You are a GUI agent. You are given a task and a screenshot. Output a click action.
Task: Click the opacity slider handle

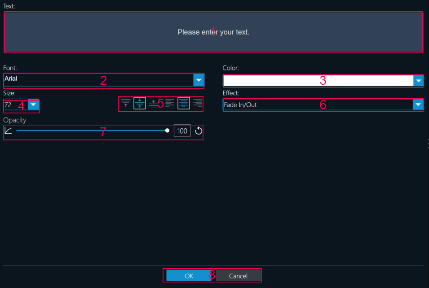click(167, 131)
